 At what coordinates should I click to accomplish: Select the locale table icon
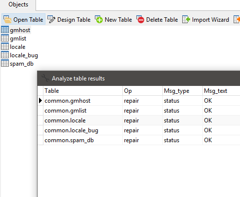tap(5, 46)
